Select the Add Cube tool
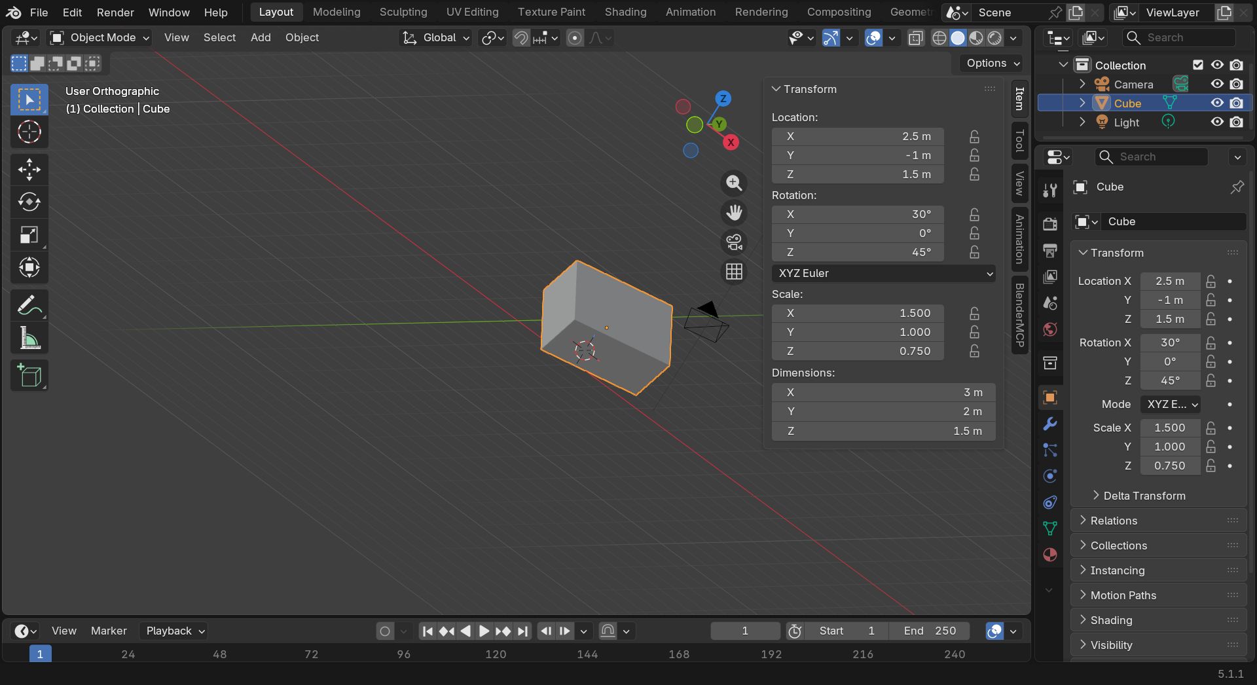Viewport: 1257px width, 685px height. pyautogui.click(x=29, y=375)
